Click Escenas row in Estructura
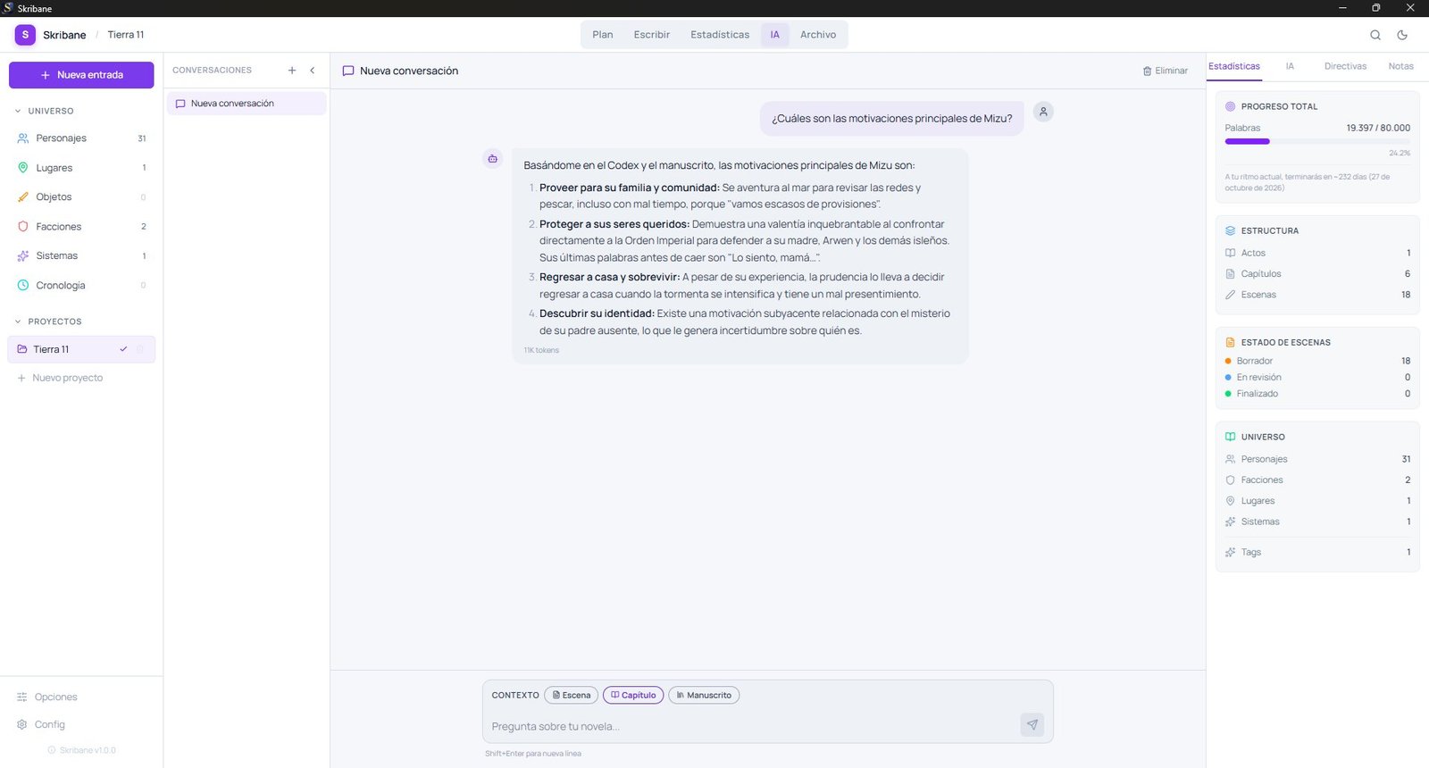This screenshot has height=768, width=1429. (1317, 295)
